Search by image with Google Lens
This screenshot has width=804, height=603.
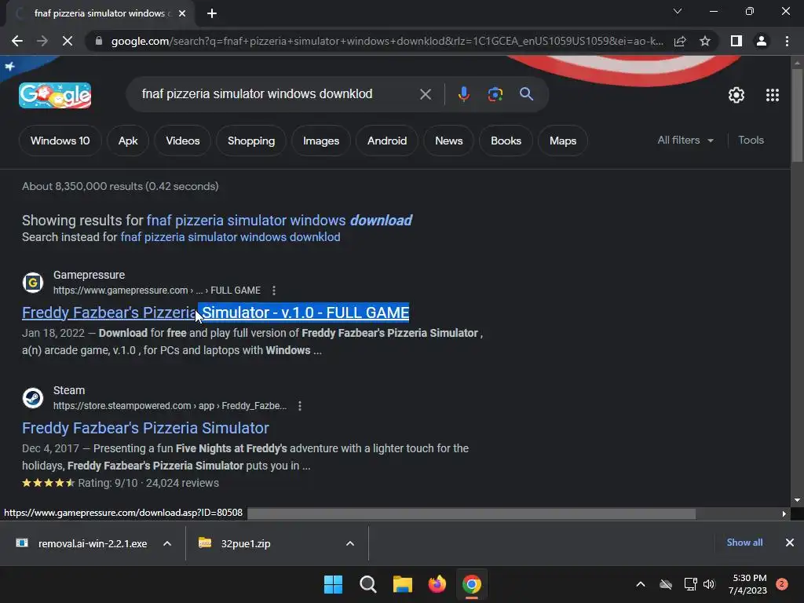click(x=495, y=94)
